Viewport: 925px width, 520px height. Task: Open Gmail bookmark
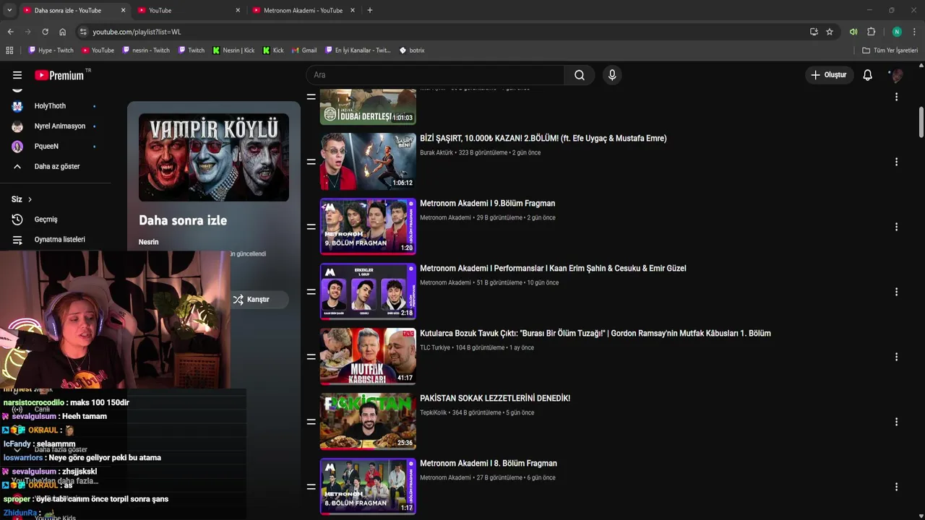(304, 51)
